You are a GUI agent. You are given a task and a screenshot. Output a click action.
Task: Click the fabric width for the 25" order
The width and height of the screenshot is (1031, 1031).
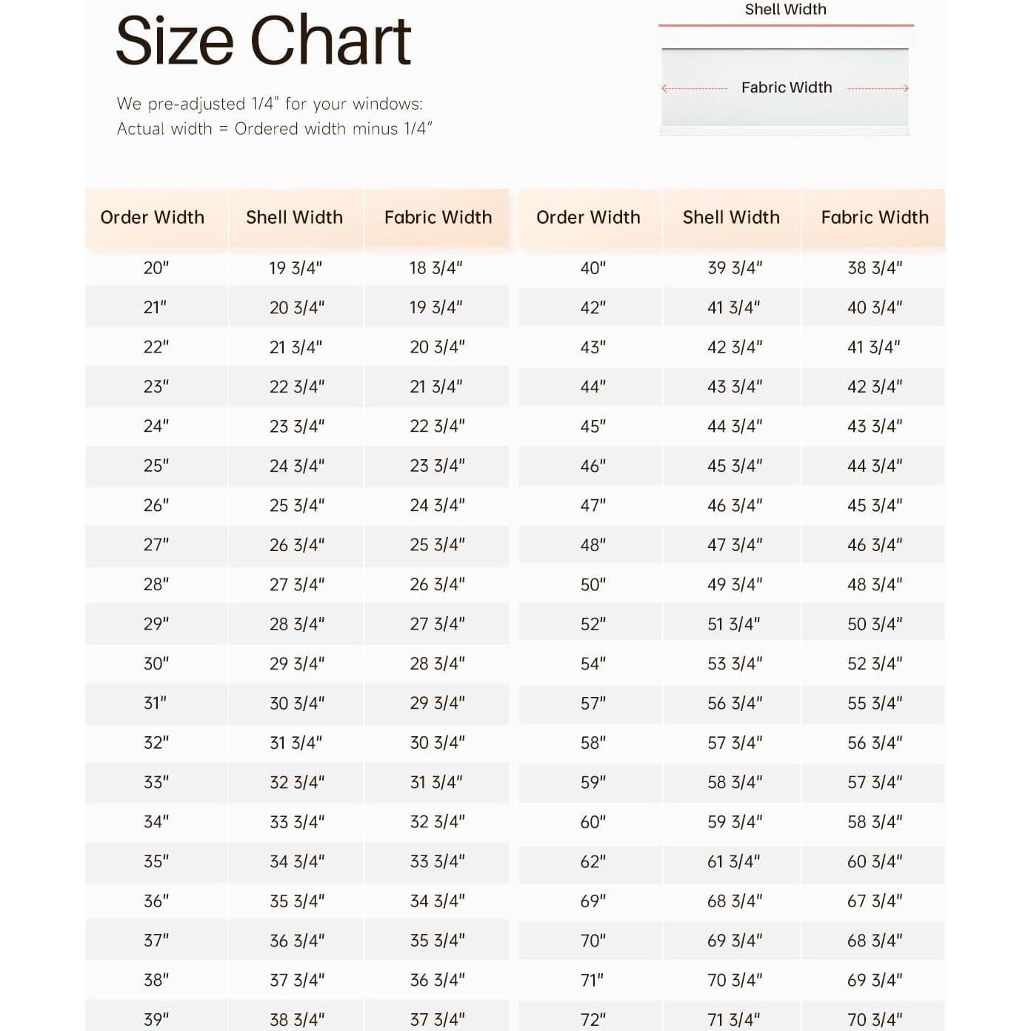coord(437,465)
